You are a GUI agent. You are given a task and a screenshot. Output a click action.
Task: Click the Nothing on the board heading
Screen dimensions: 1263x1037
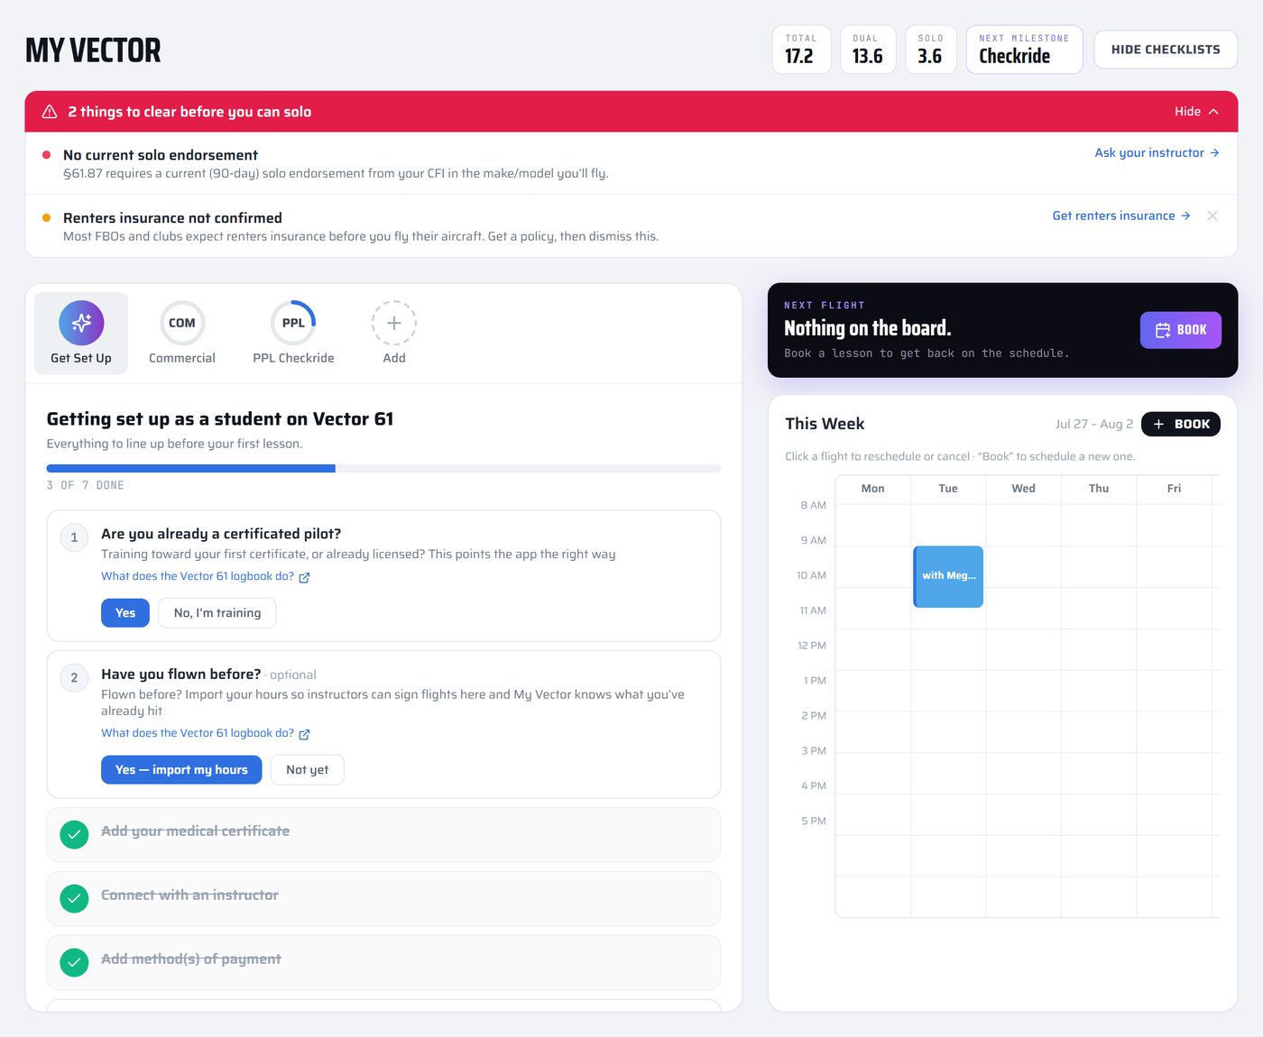[868, 328]
